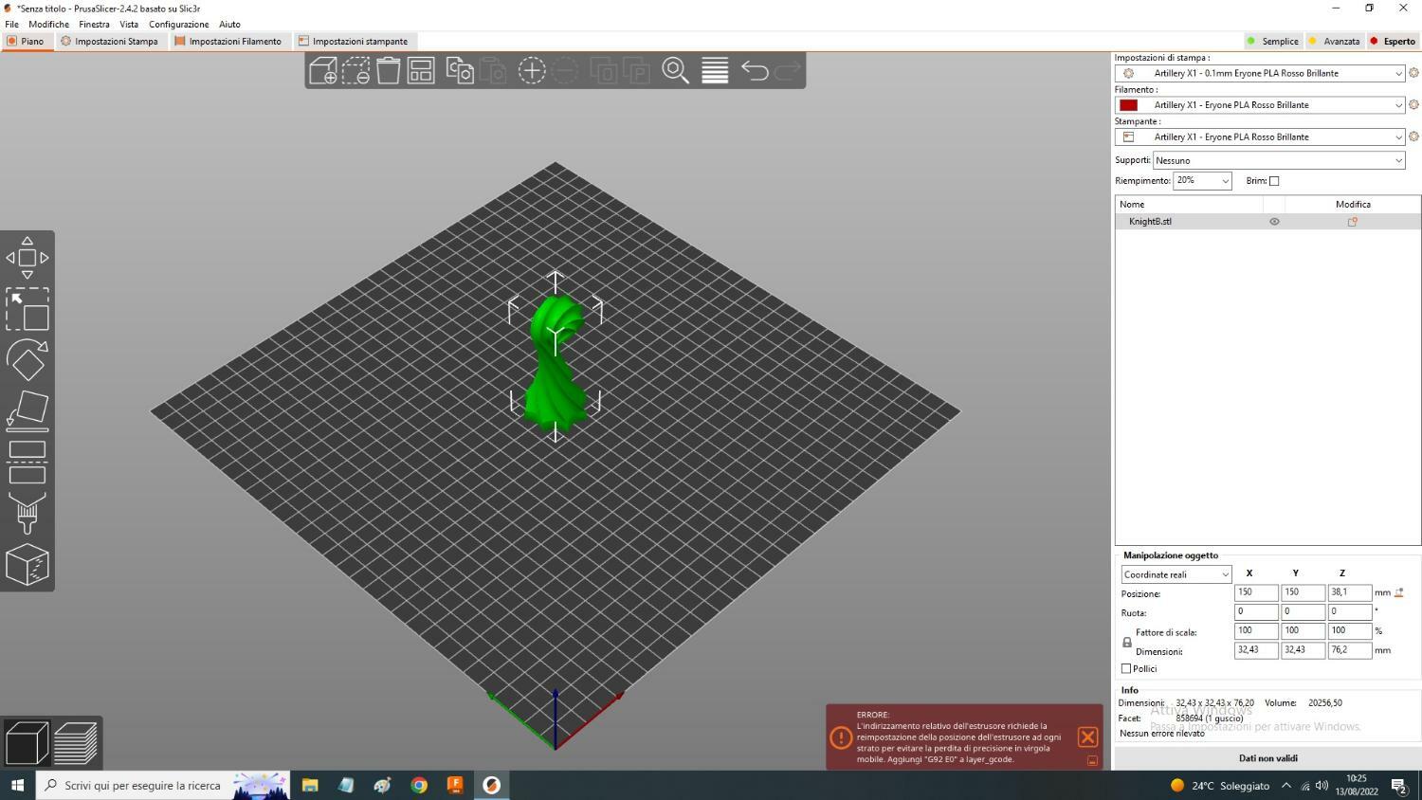Click the Copy toolbar icon
The image size is (1422, 800).
(460, 70)
